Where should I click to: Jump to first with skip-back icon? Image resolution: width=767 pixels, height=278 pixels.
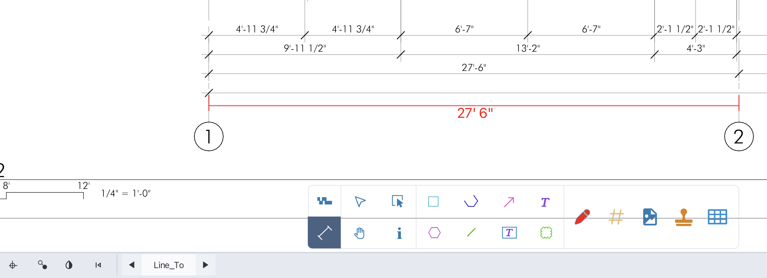[x=98, y=265]
